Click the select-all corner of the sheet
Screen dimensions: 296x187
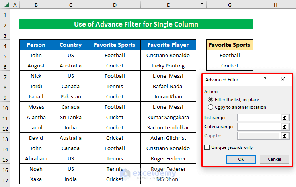(5, 5)
